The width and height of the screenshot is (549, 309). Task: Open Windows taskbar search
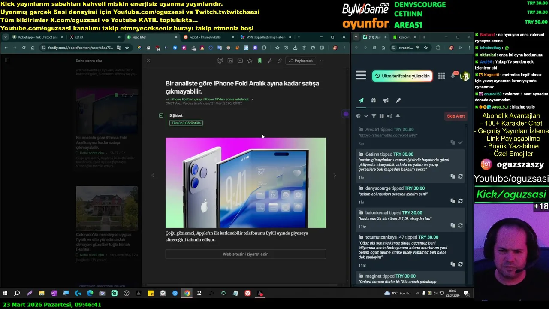17,294
